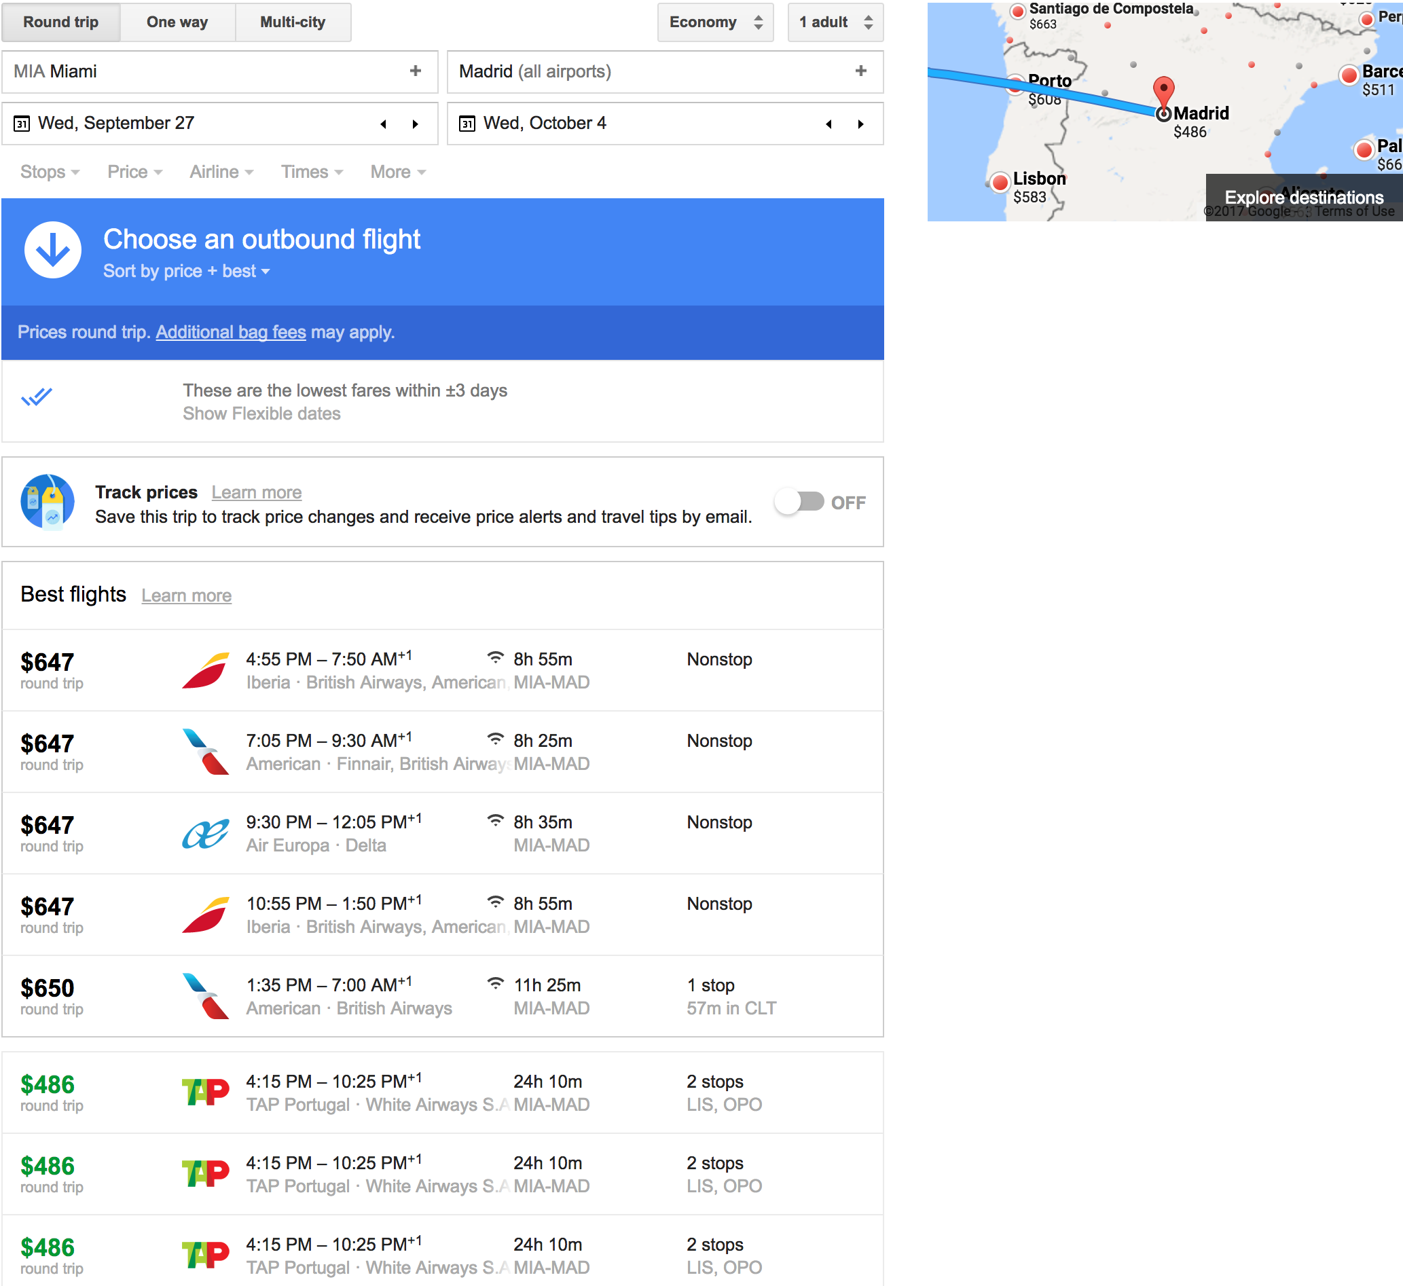Click the outbound flight down-arrow circle icon
This screenshot has width=1403, height=1286.
(53, 250)
